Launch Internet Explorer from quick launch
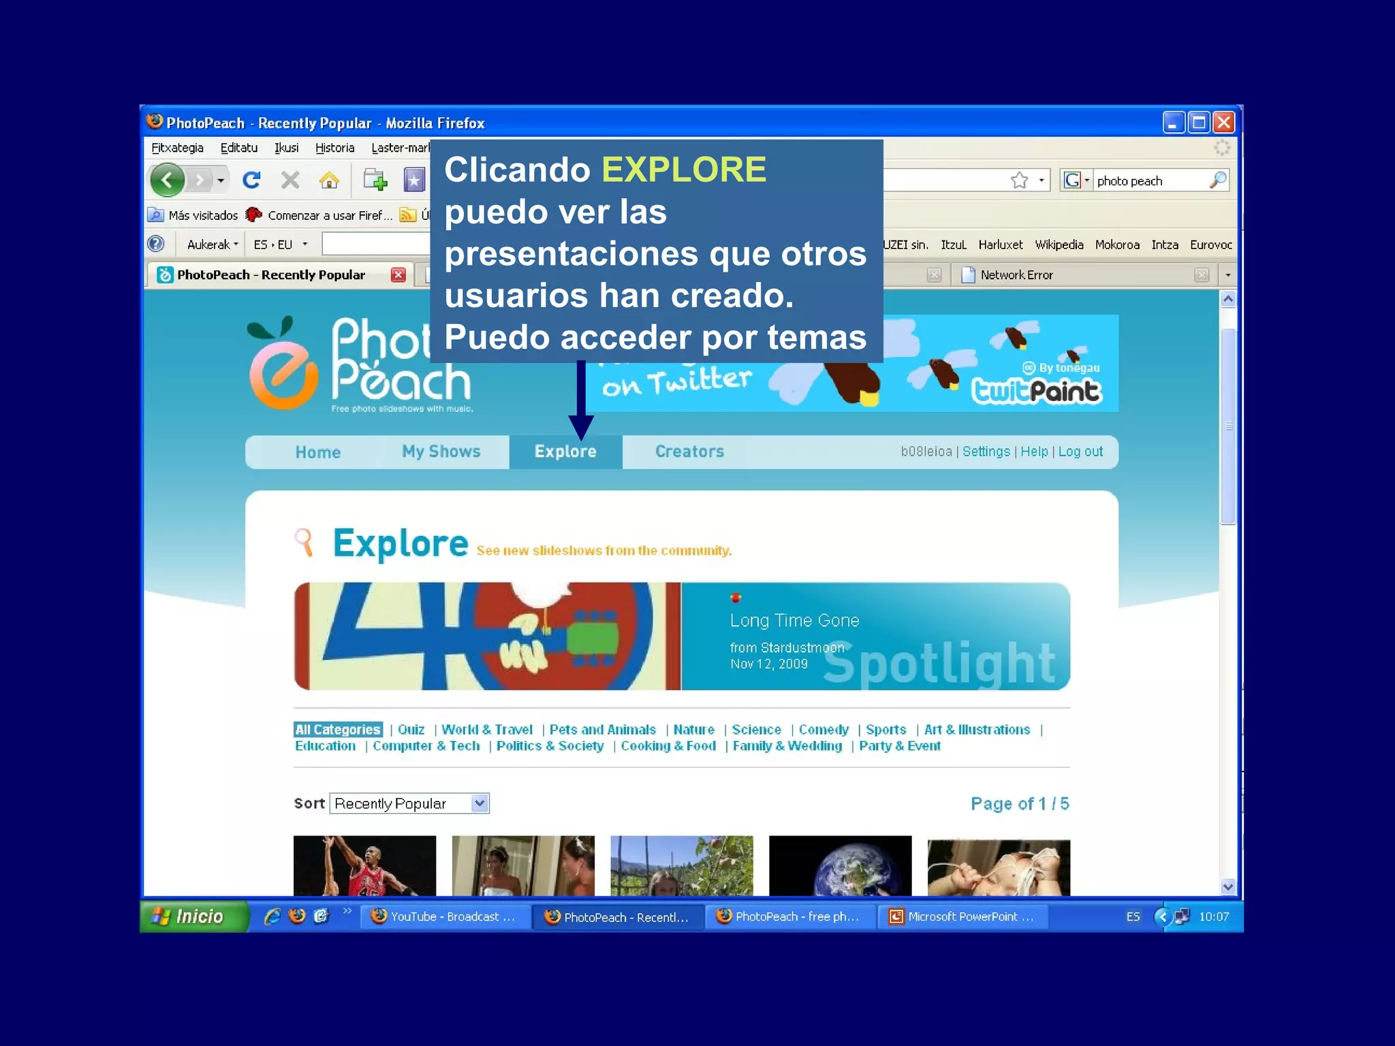Screen dimensions: 1395x1046 (x=272, y=917)
